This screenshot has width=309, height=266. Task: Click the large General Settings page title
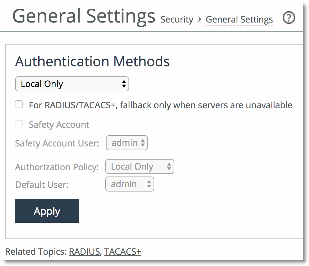click(x=84, y=16)
